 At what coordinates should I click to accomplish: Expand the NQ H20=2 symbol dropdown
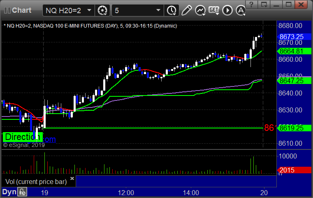click(x=89, y=10)
